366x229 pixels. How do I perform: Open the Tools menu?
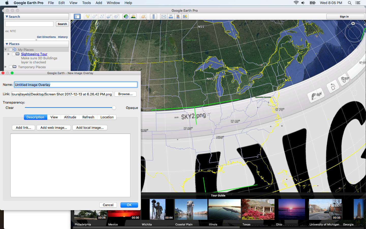(x=86, y=3)
